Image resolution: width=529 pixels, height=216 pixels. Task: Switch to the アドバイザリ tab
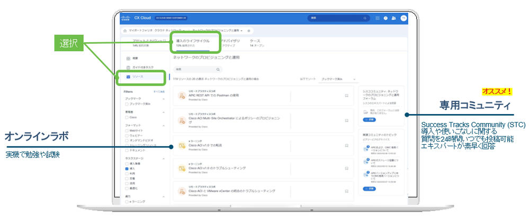[x=229, y=43]
